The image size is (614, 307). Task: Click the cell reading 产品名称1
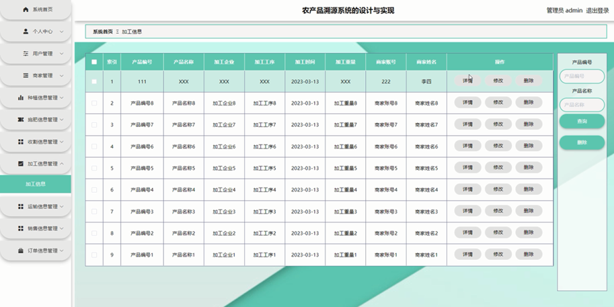[x=184, y=255]
